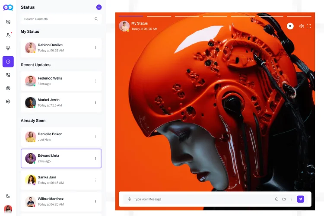Click the Search Contacts field
Viewport: 324px width, 216px height.
(x=58, y=19)
